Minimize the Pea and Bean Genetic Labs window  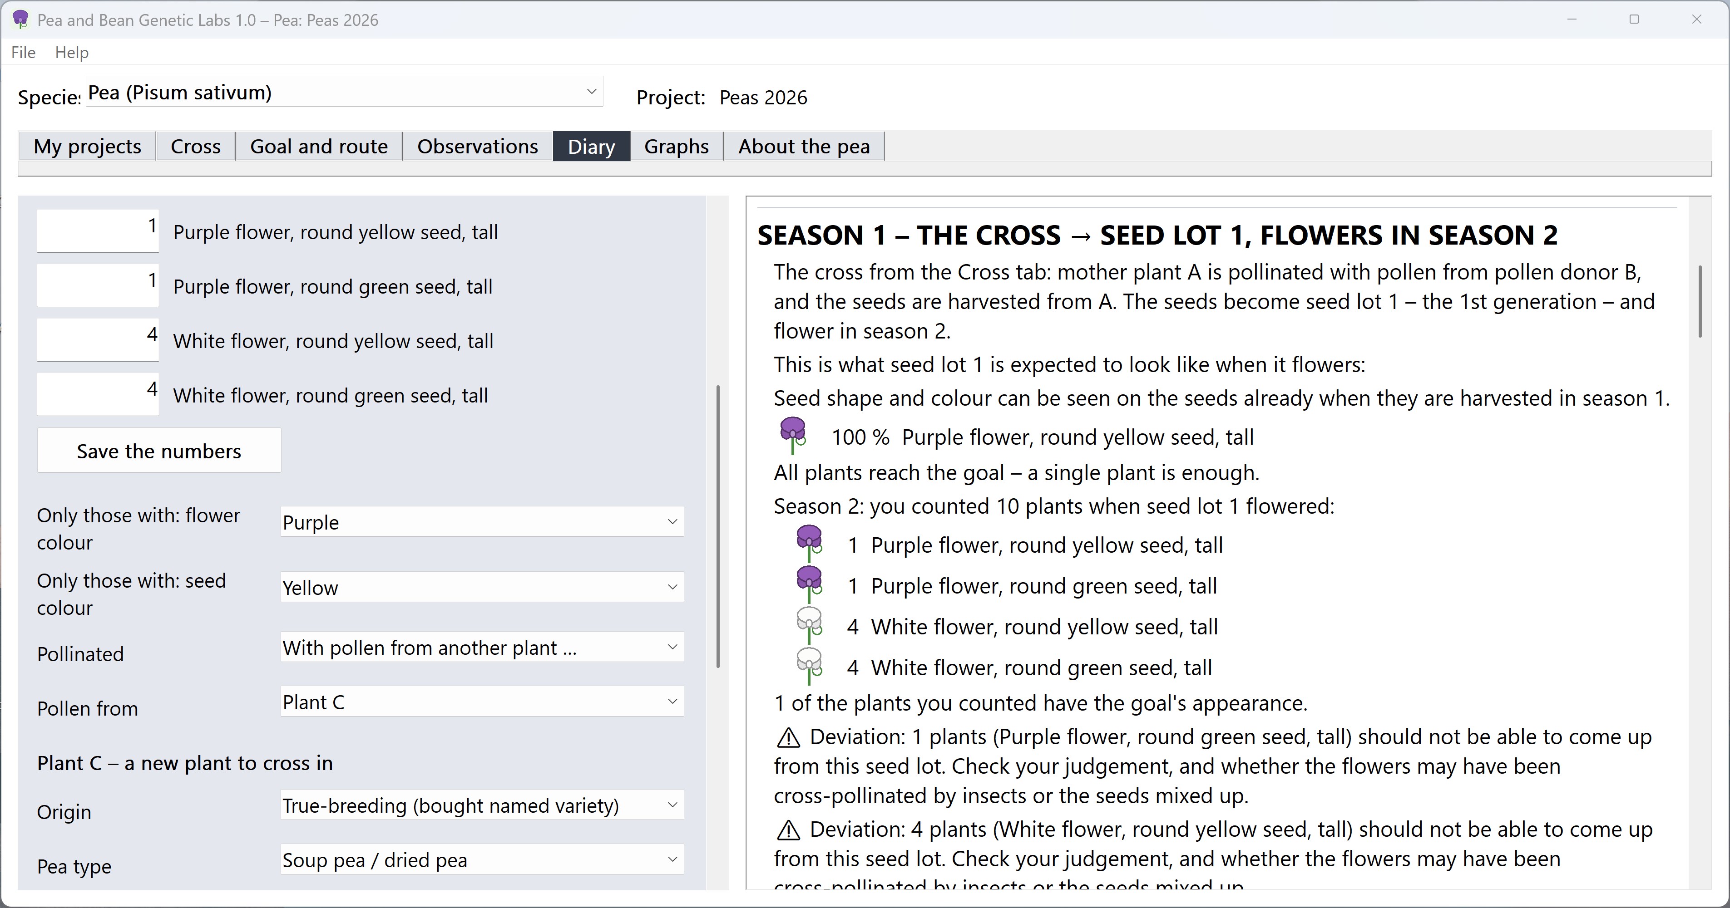tap(1572, 20)
